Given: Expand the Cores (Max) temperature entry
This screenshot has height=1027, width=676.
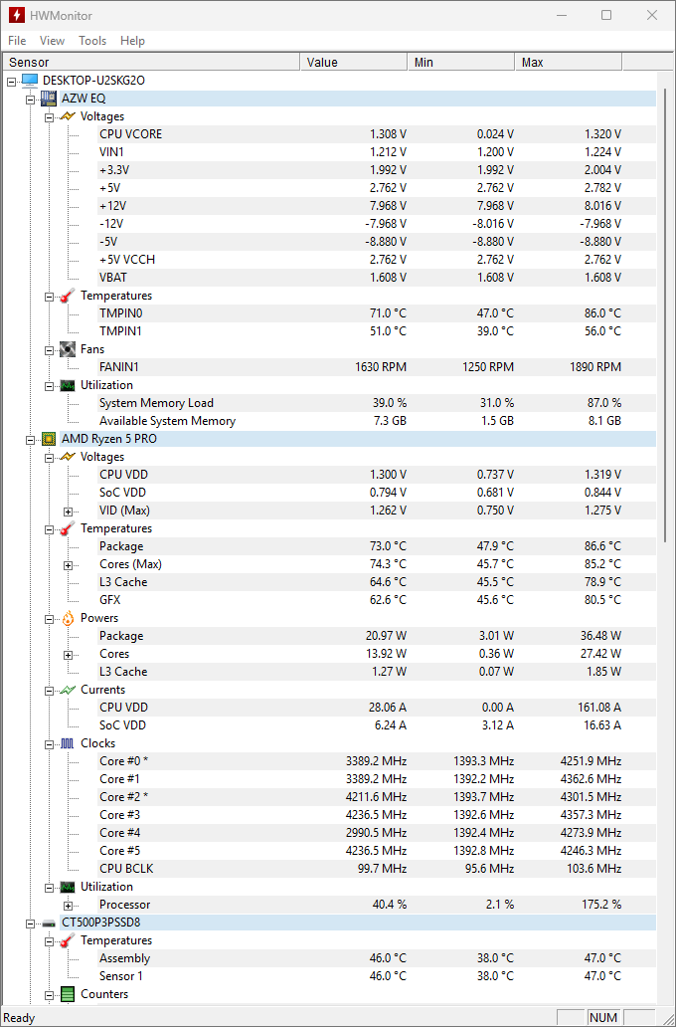Looking at the screenshot, I should click(69, 564).
